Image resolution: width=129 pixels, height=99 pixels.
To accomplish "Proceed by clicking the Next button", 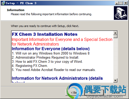I will (94, 93).
